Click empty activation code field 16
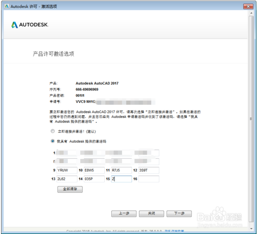This screenshot has width=257, height=234. coord(149,179)
